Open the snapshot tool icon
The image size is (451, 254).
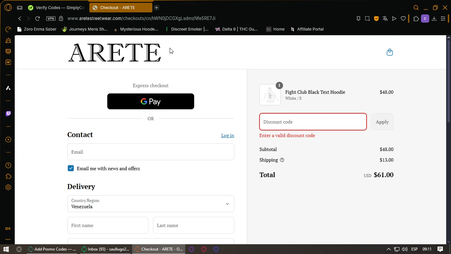click(x=367, y=19)
